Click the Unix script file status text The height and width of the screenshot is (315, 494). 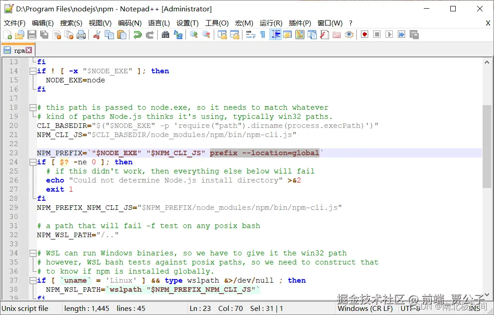coord(25,309)
